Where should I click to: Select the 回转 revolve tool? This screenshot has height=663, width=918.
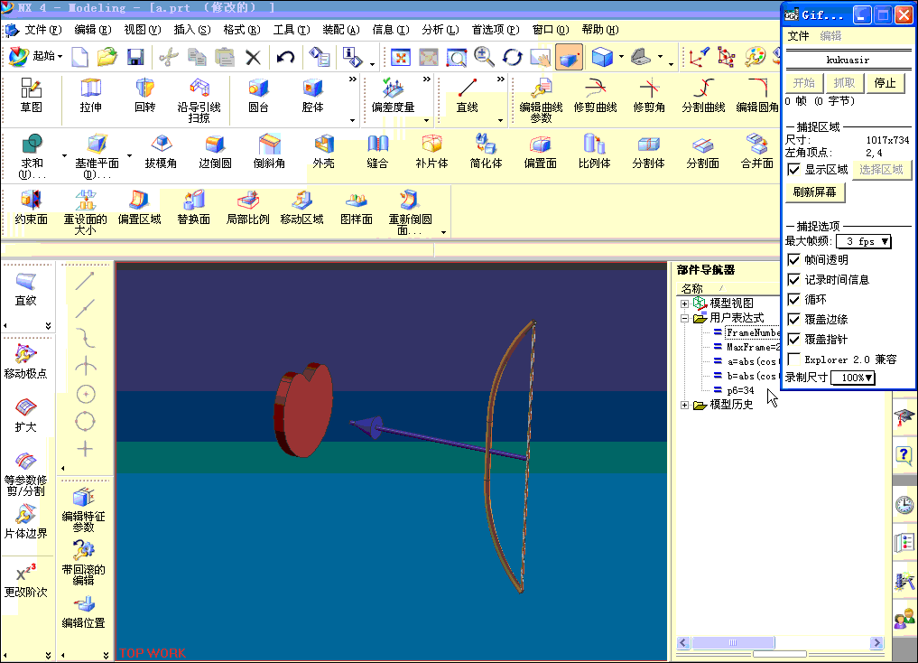tap(144, 96)
